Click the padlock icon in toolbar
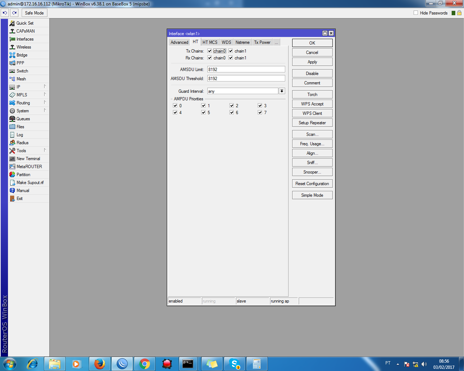The width and height of the screenshot is (464, 371). [459, 13]
